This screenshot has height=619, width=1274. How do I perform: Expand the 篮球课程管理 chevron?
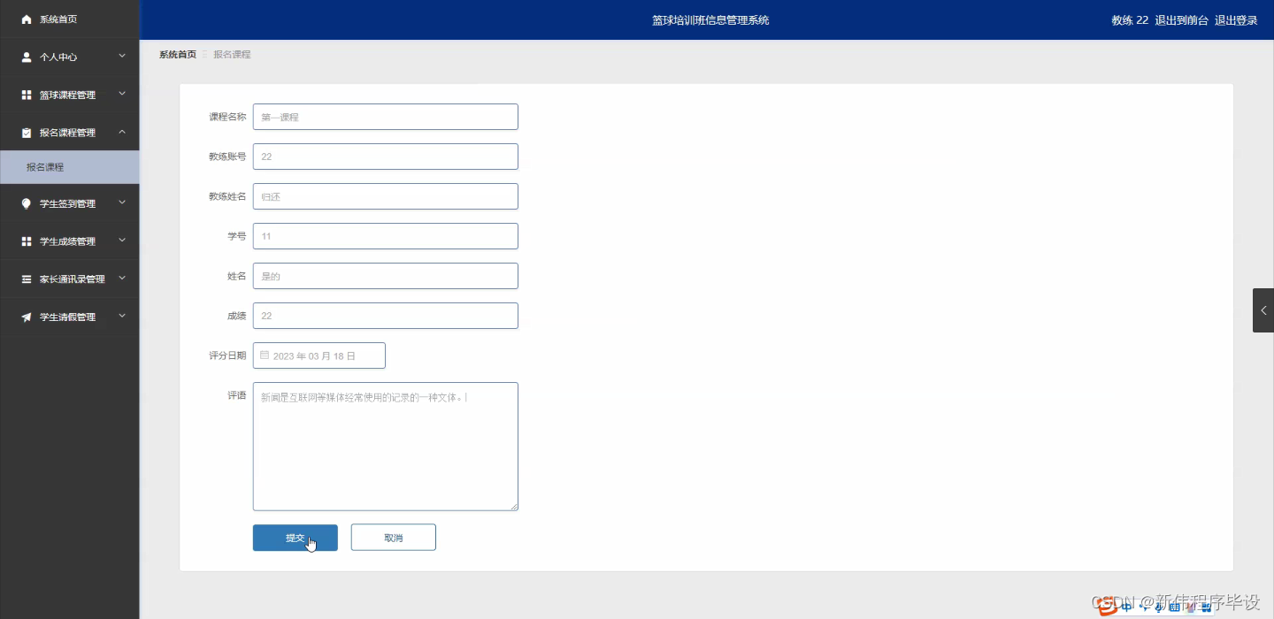122,94
